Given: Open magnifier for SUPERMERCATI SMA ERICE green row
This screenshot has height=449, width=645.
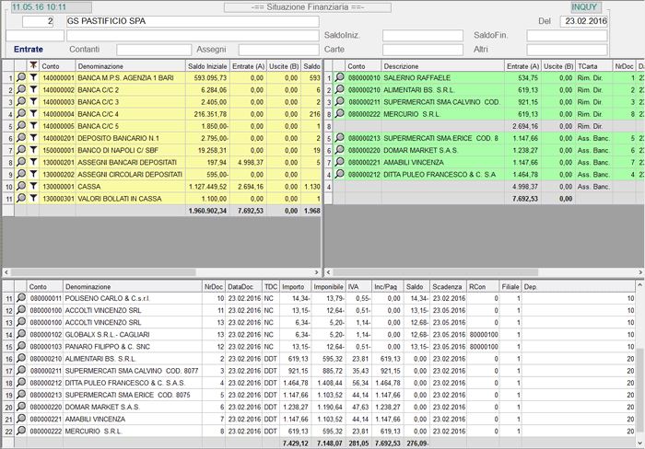Looking at the screenshot, I should point(339,138).
